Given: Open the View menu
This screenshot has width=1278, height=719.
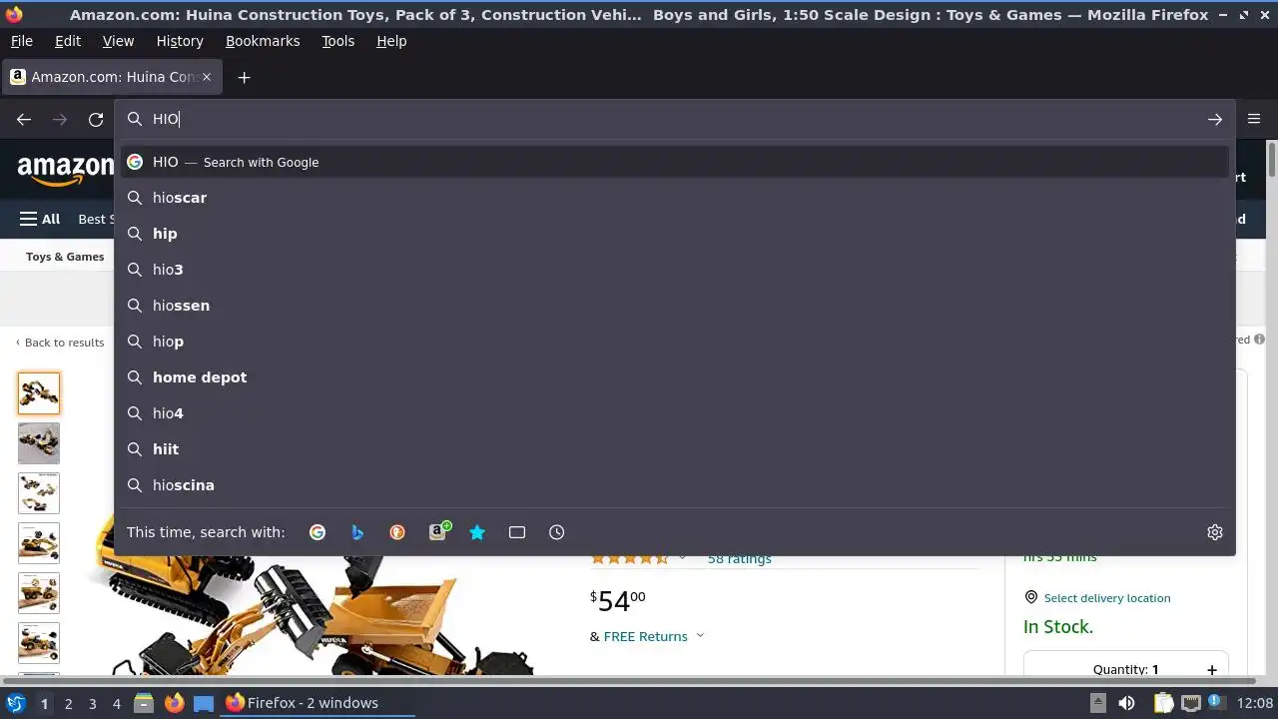Looking at the screenshot, I should pos(118,41).
